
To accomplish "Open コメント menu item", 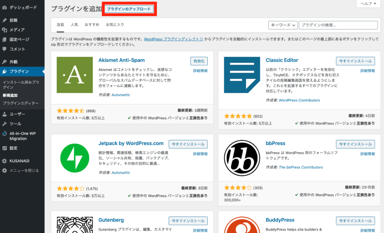I will [x=22, y=49].
